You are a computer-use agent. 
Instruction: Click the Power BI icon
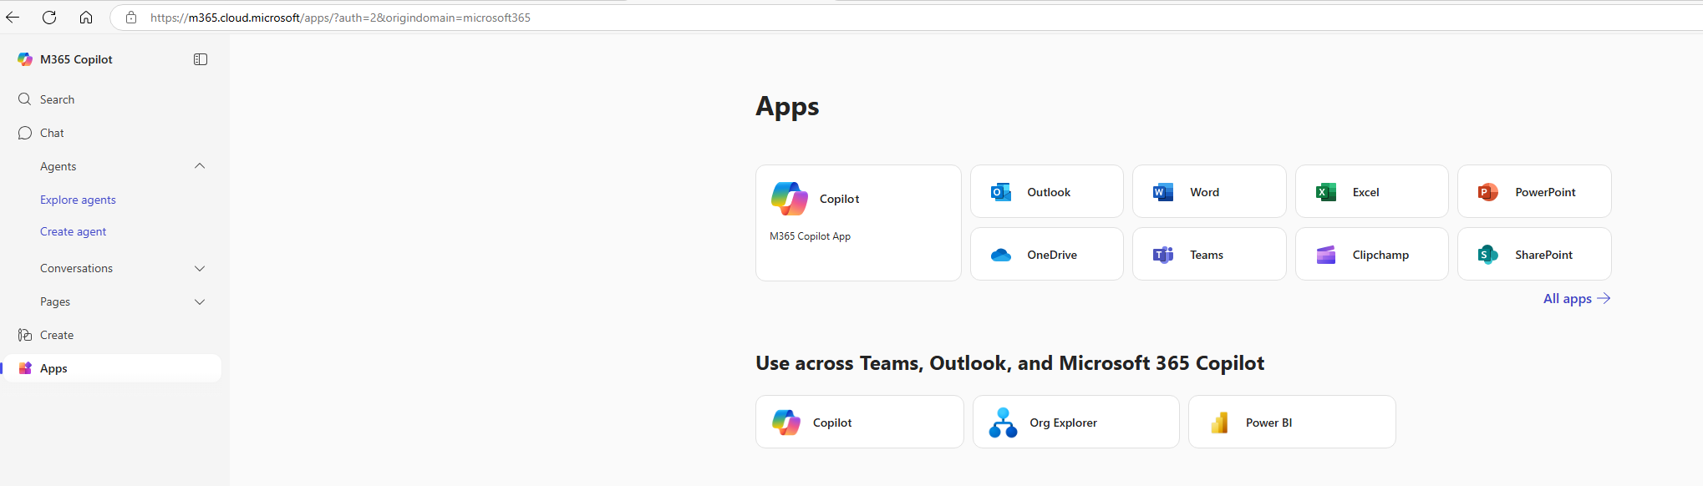coord(1219,423)
